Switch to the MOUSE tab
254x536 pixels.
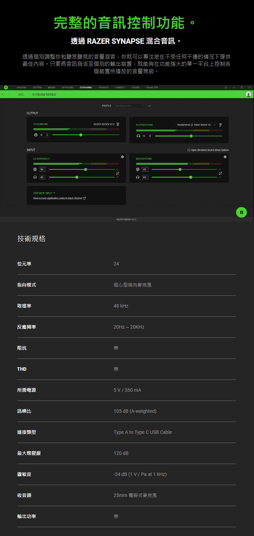coord(51,88)
